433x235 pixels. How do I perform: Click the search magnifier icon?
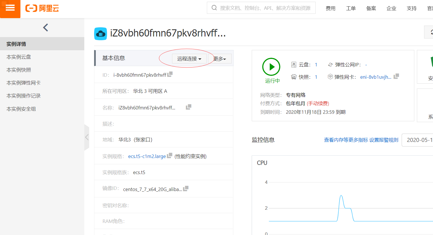[x=214, y=8]
